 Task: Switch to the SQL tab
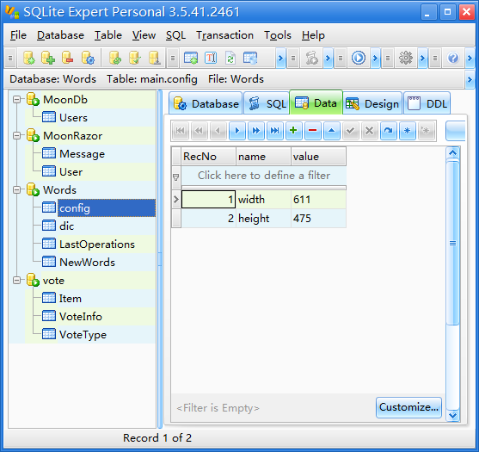click(267, 103)
